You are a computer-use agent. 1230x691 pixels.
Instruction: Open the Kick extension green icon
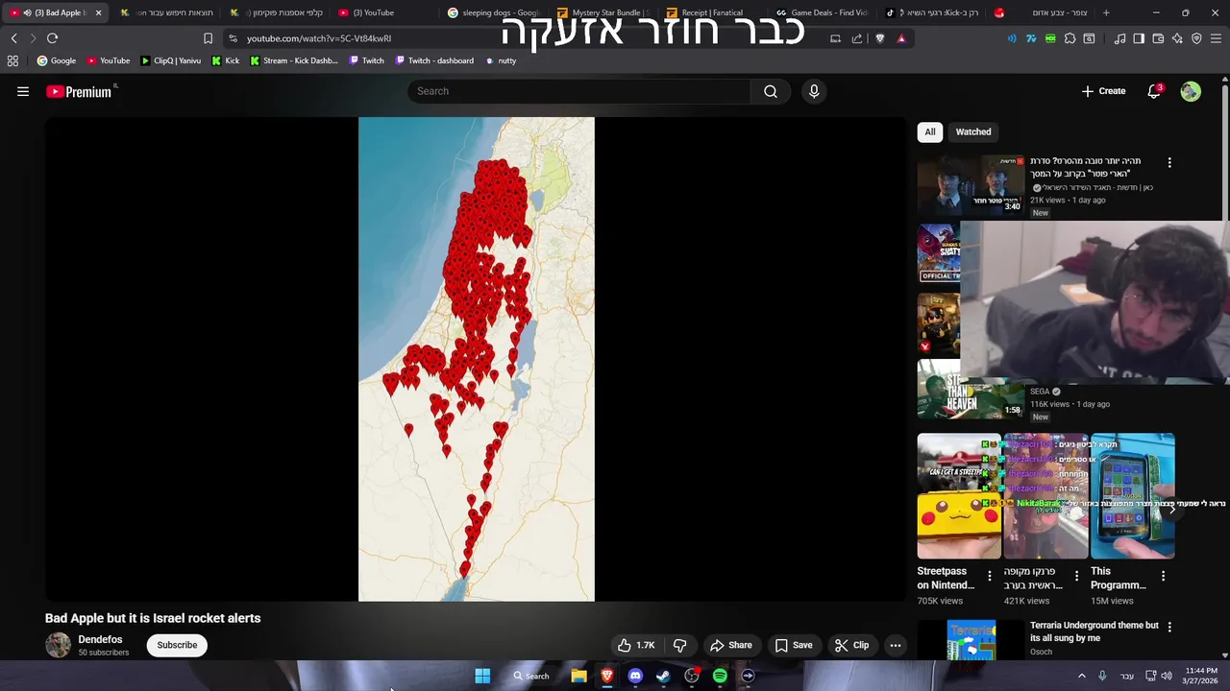tap(1050, 38)
